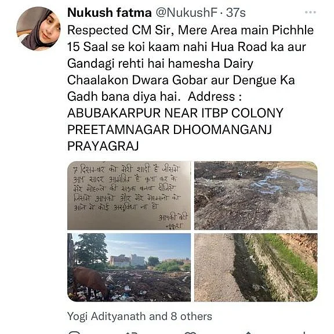View the roadside drain photo
This screenshot has height=334, width=334.
(x=256, y=267)
